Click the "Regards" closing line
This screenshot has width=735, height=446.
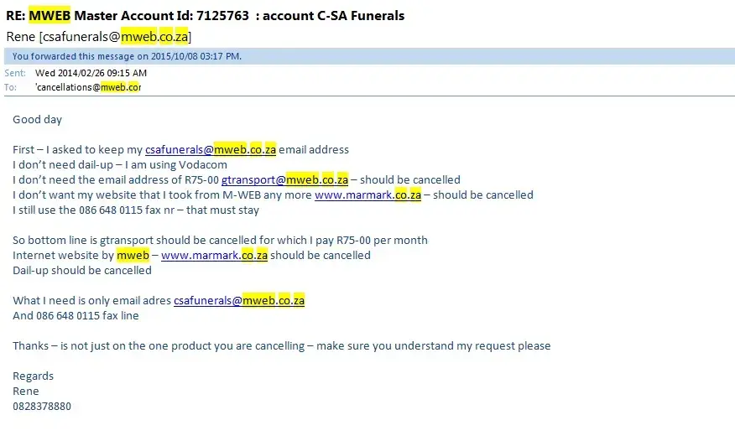coord(33,376)
